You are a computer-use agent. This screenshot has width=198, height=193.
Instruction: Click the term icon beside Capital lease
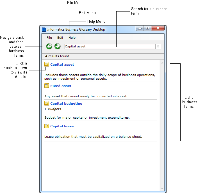(x=47, y=126)
